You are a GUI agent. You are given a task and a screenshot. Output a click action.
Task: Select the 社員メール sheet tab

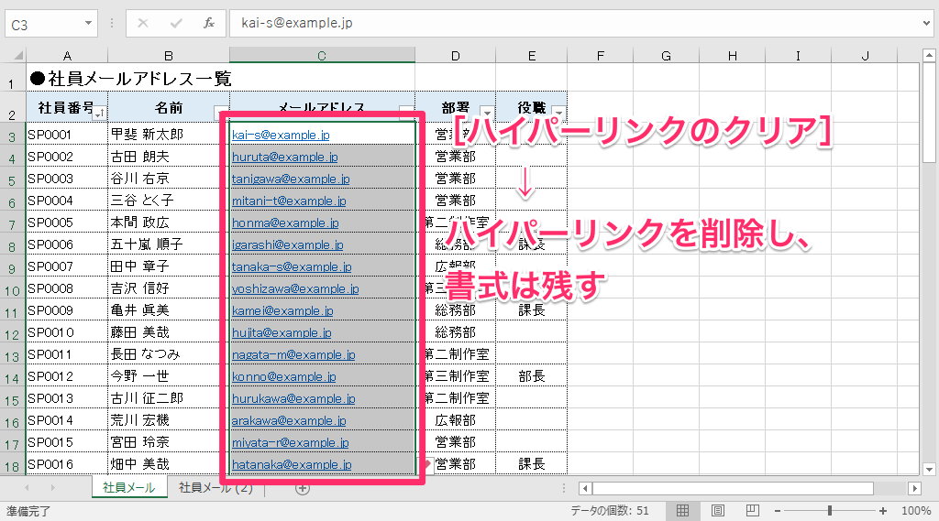tap(129, 488)
